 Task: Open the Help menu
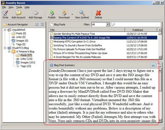tap(27, 7)
